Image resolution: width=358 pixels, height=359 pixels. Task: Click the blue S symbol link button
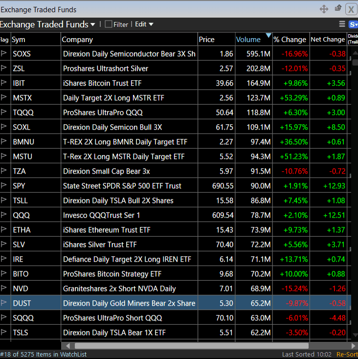pos(353,24)
